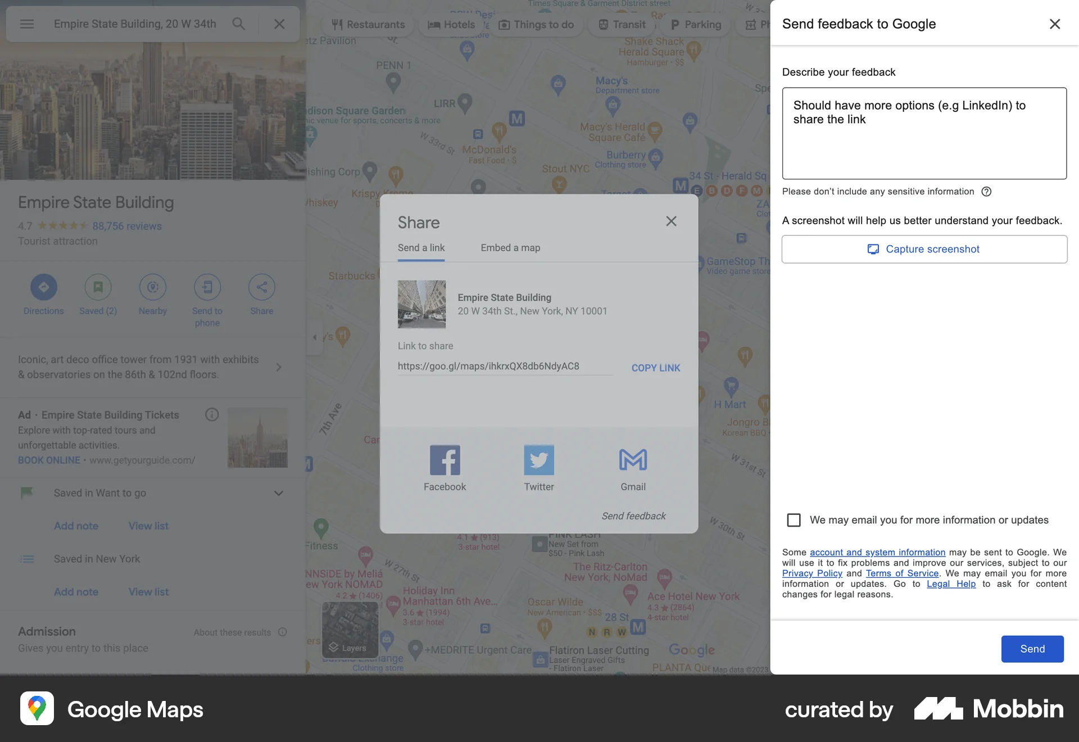This screenshot has width=1079, height=742.
Task: Click COPY LINK for the share URL
Action: pyautogui.click(x=655, y=368)
